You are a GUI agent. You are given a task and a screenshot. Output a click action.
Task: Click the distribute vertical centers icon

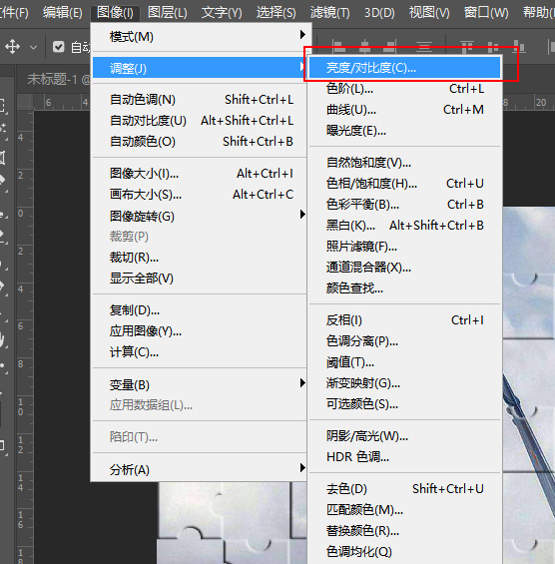pos(493,47)
